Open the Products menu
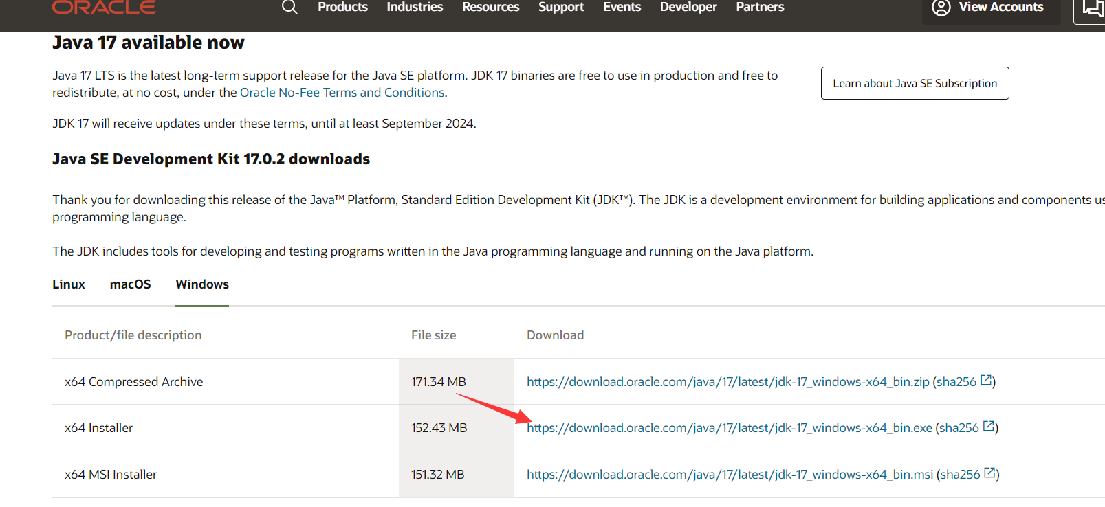The image size is (1105, 507). [342, 7]
